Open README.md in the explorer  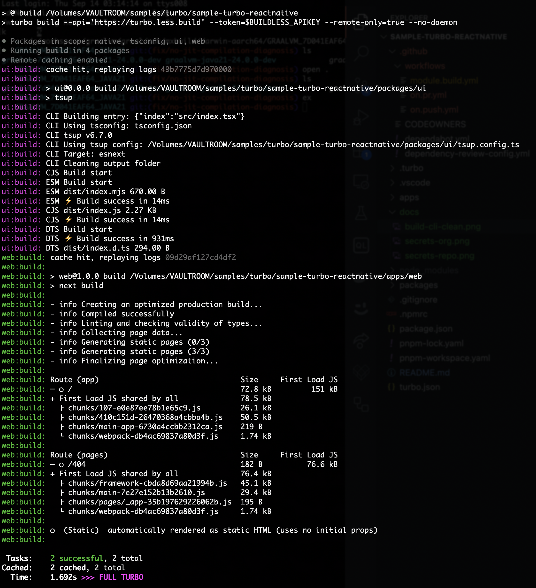(x=424, y=373)
